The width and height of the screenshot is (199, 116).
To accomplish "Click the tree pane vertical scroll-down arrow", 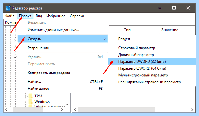I will pyautogui.click(x=67, y=104).
